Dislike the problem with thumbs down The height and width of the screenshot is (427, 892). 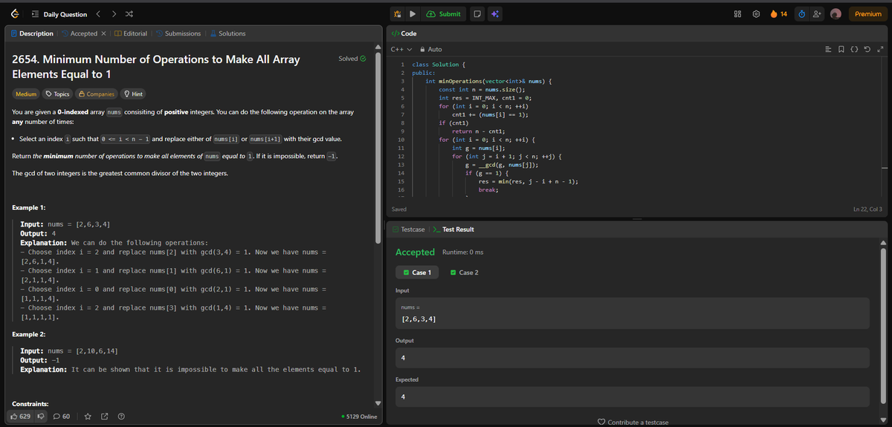click(x=41, y=417)
